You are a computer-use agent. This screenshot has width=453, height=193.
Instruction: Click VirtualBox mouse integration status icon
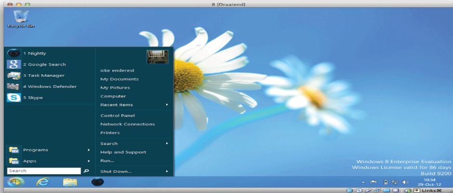click(x=408, y=191)
